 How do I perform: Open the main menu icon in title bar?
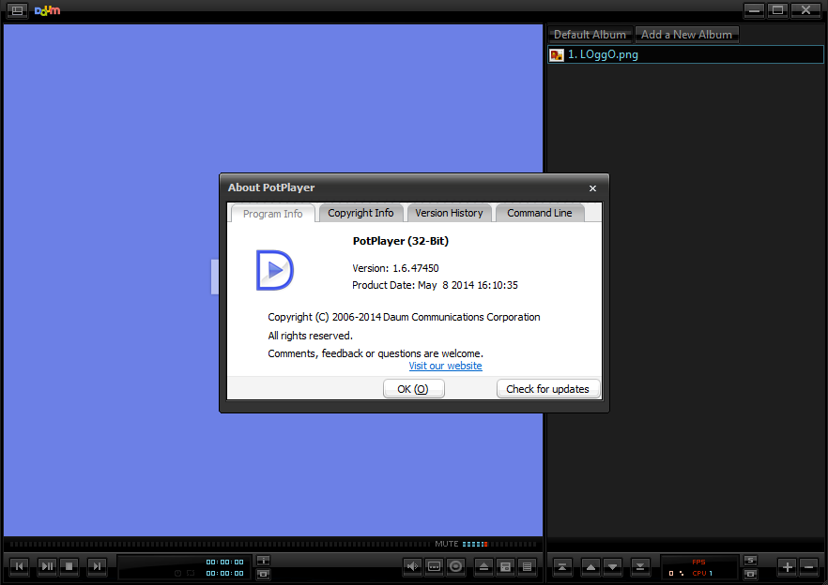(x=17, y=10)
